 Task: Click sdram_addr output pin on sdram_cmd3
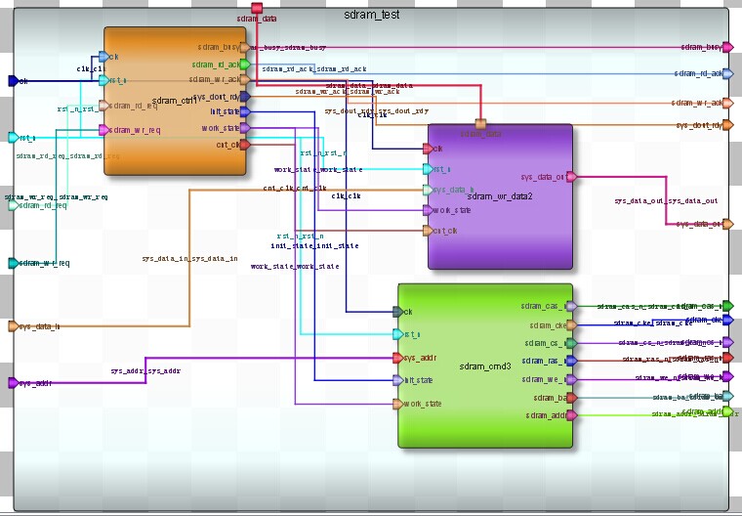(572, 415)
